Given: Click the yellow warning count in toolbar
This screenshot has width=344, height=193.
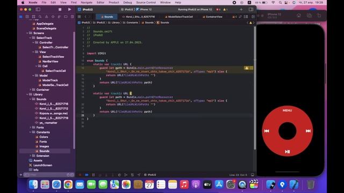Looking at the screenshot, I should click(x=225, y=10).
